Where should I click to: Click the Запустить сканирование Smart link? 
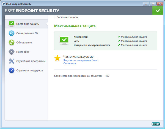point(81,60)
